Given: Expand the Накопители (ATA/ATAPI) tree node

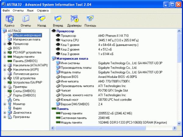Looking at the screenshot, I should 5,65.
